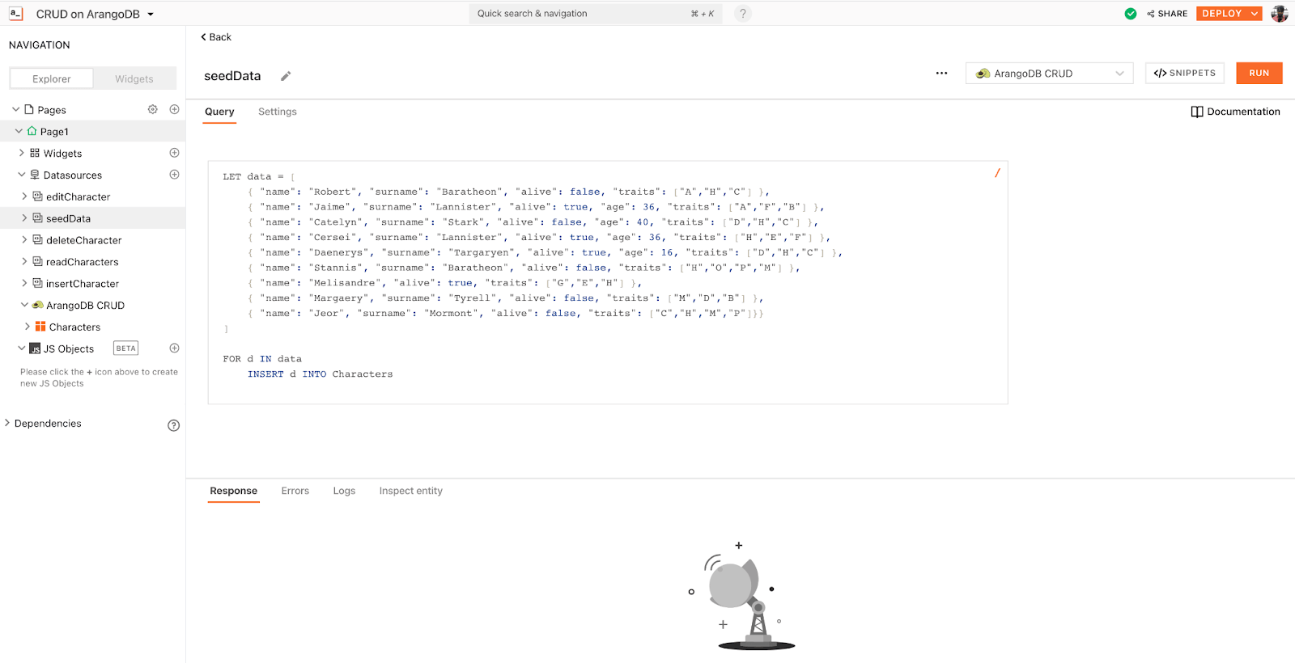Viewport: 1295px width, 663px height.
Task: Open the three-dots more actions menu
Action: click(x=941, y=73)
